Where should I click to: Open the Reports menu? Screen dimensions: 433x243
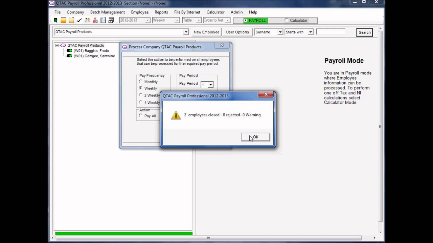(161, 12)
